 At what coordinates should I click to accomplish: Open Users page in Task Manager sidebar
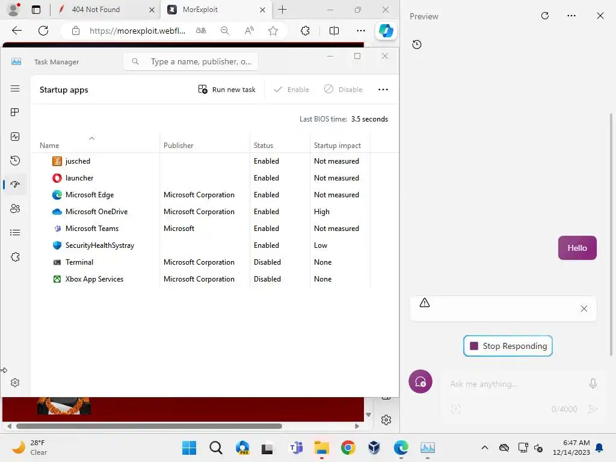click(15, 209)
